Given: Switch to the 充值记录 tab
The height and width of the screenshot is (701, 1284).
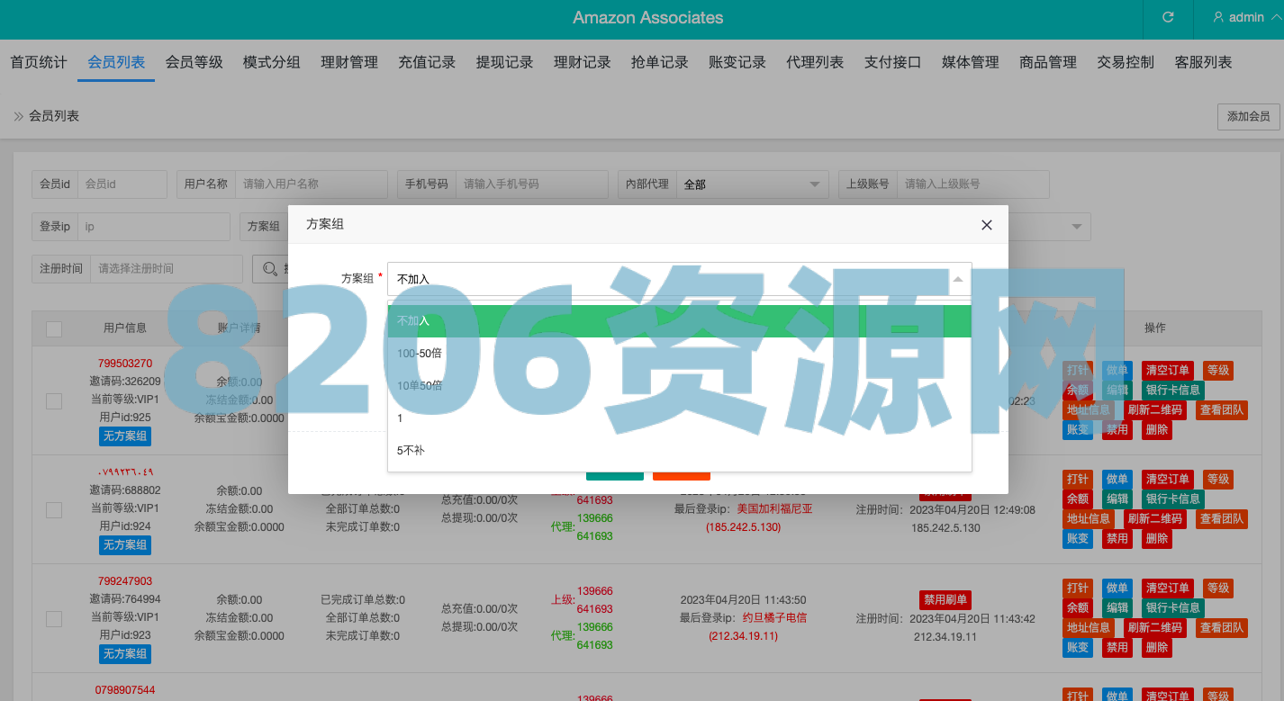Looking at the screenshot, I should pyautogui.click(x=427, y=62).
